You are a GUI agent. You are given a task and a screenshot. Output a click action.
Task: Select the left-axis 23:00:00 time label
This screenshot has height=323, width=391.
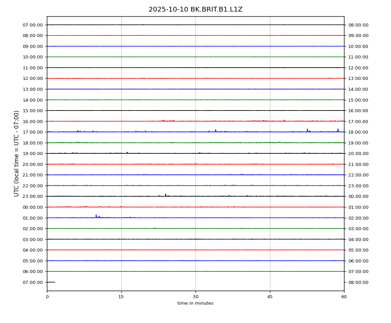33,197
